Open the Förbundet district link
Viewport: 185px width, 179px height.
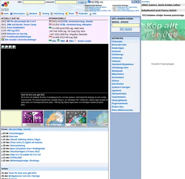pos(117,41)
